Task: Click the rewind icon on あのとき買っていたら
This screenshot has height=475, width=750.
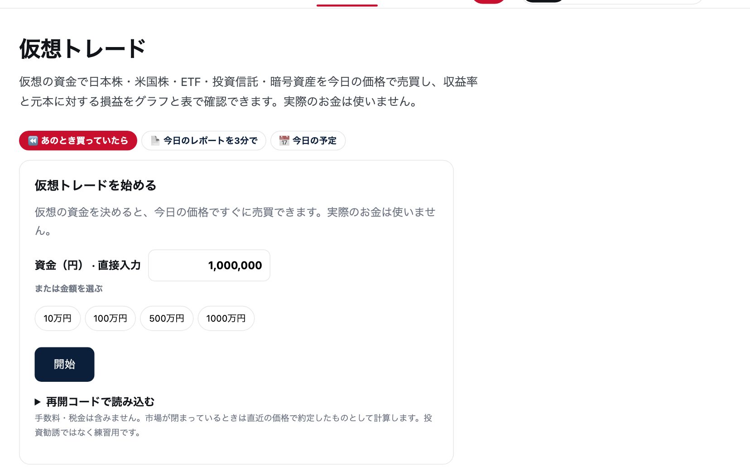Action: click(x=33, y=141)
